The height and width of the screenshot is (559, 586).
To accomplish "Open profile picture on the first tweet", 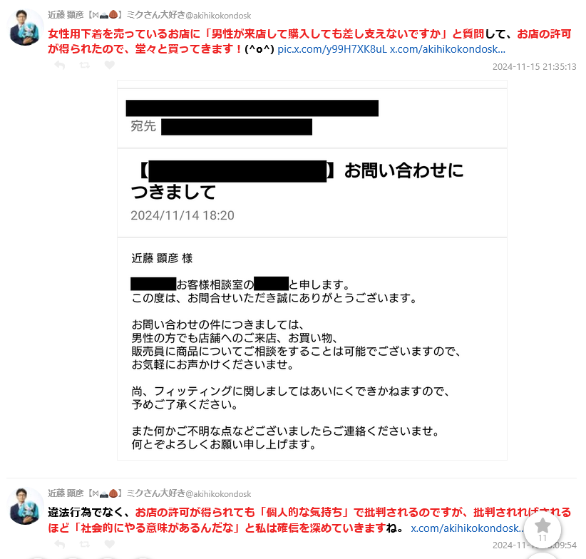I will [26, 28].
